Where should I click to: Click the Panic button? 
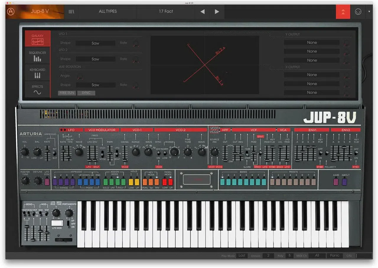coord(335,256)
